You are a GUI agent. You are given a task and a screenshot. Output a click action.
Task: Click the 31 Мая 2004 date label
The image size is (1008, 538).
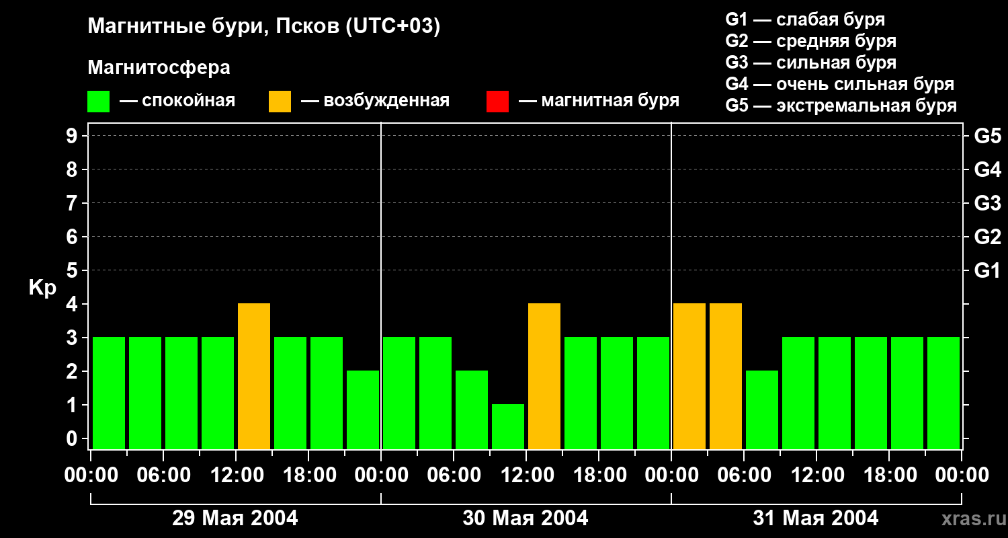pos(816,518)
